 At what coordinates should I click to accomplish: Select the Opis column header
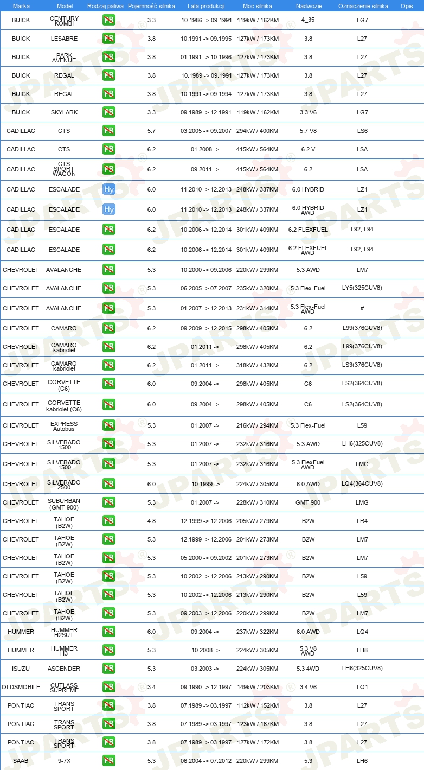coord(407,5)
